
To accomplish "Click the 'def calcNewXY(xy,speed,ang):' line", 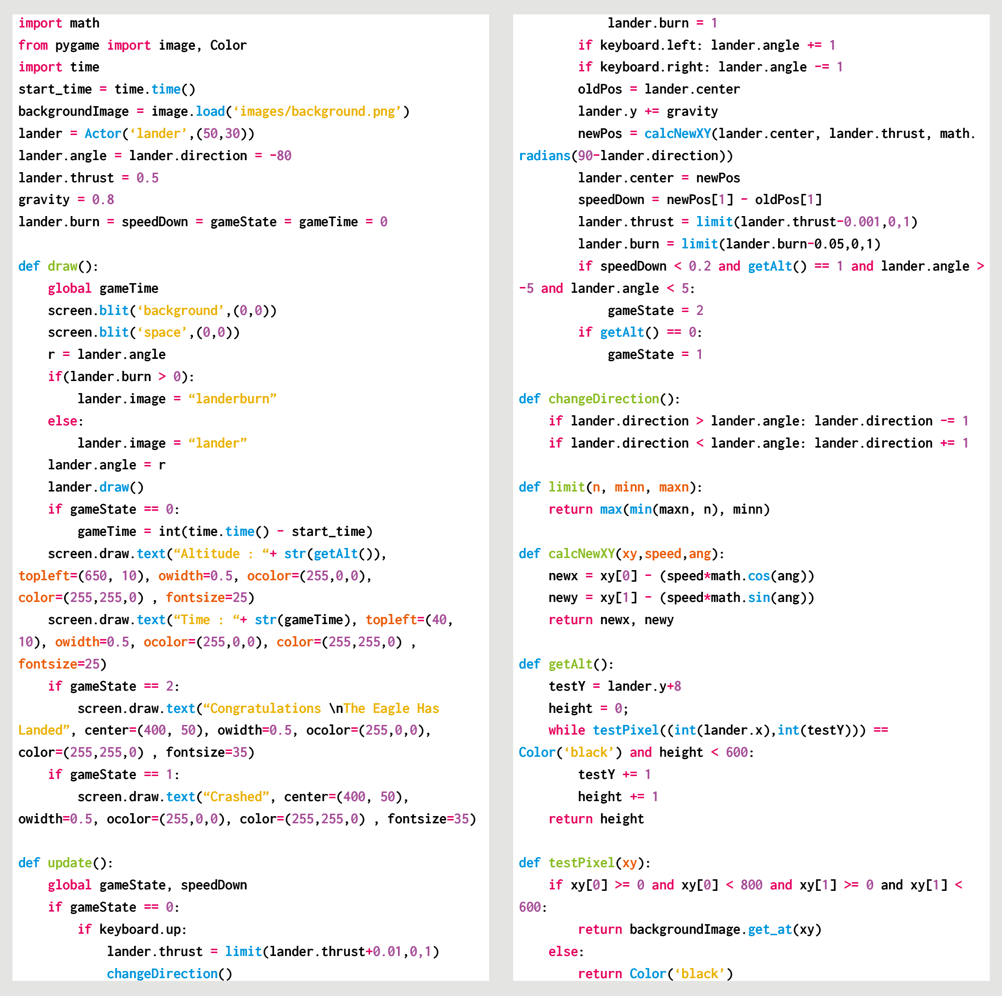I will click(621, 554).
